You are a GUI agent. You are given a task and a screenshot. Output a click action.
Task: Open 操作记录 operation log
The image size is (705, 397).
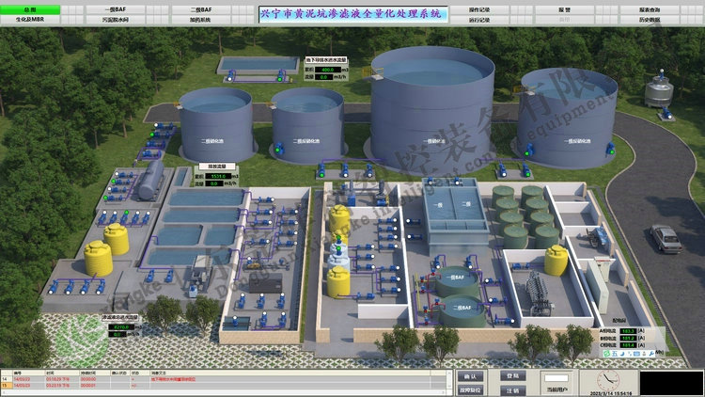479,9
